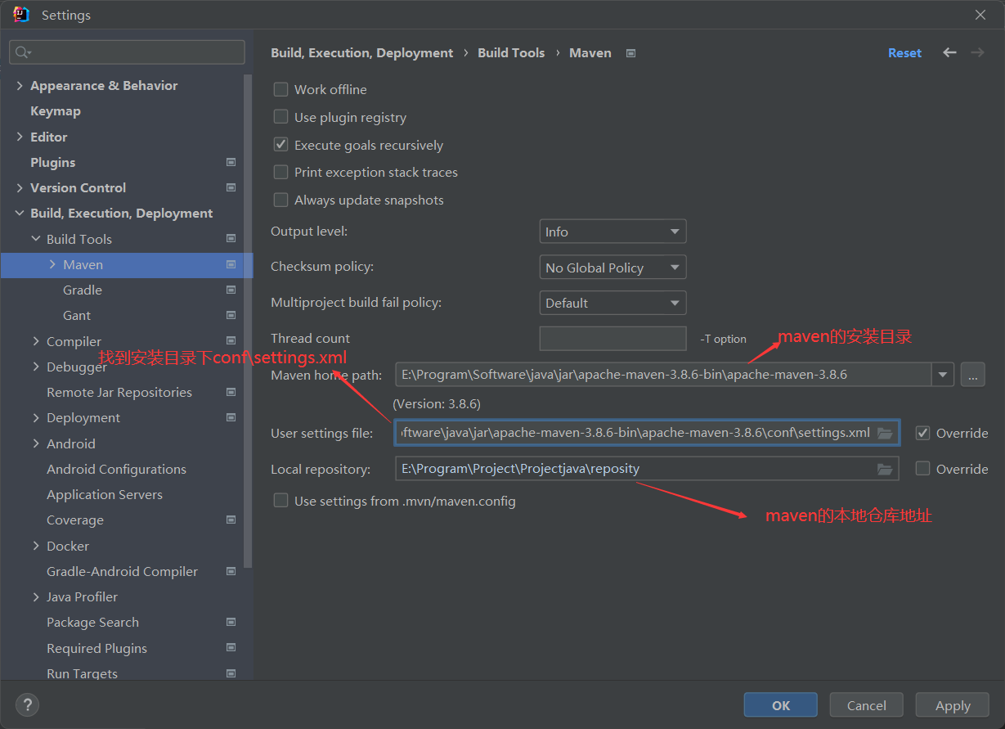
Task: Click the ... browse button for Maven home
Action: [972, 375]
